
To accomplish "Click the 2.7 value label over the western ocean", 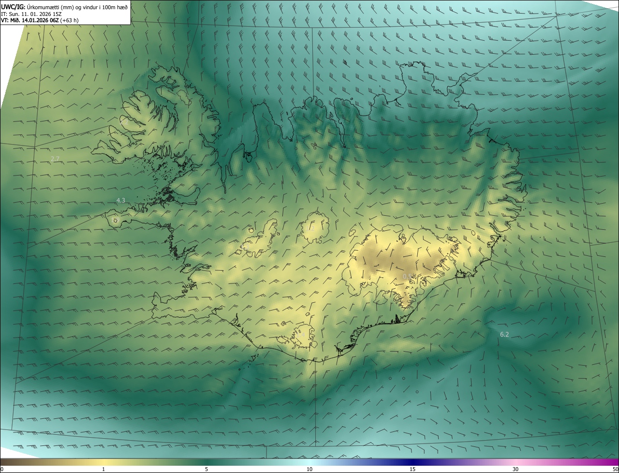I will coord(55,159).
